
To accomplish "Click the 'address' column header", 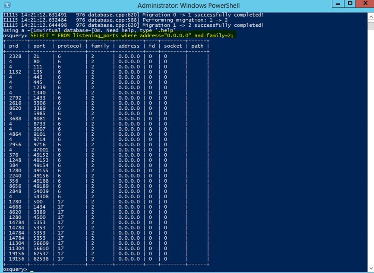I will [129, 46].
